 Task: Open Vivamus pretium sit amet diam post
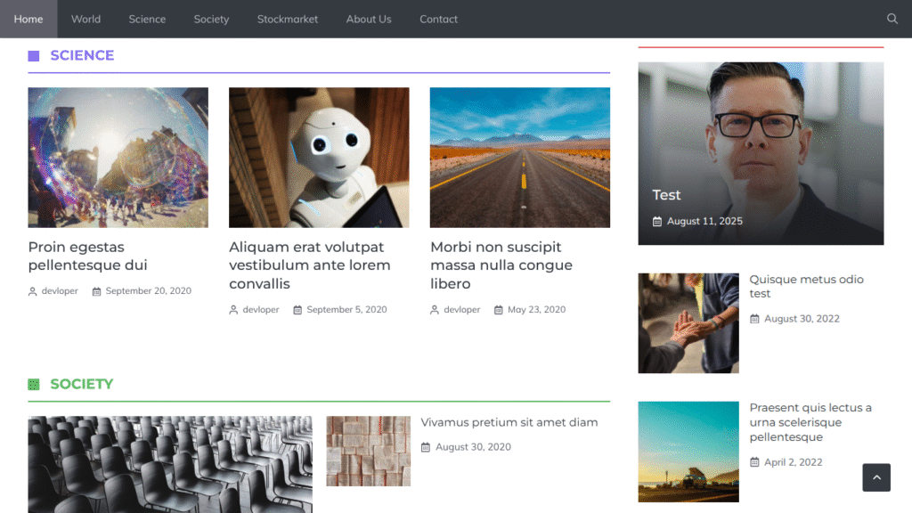pos(509,422)
